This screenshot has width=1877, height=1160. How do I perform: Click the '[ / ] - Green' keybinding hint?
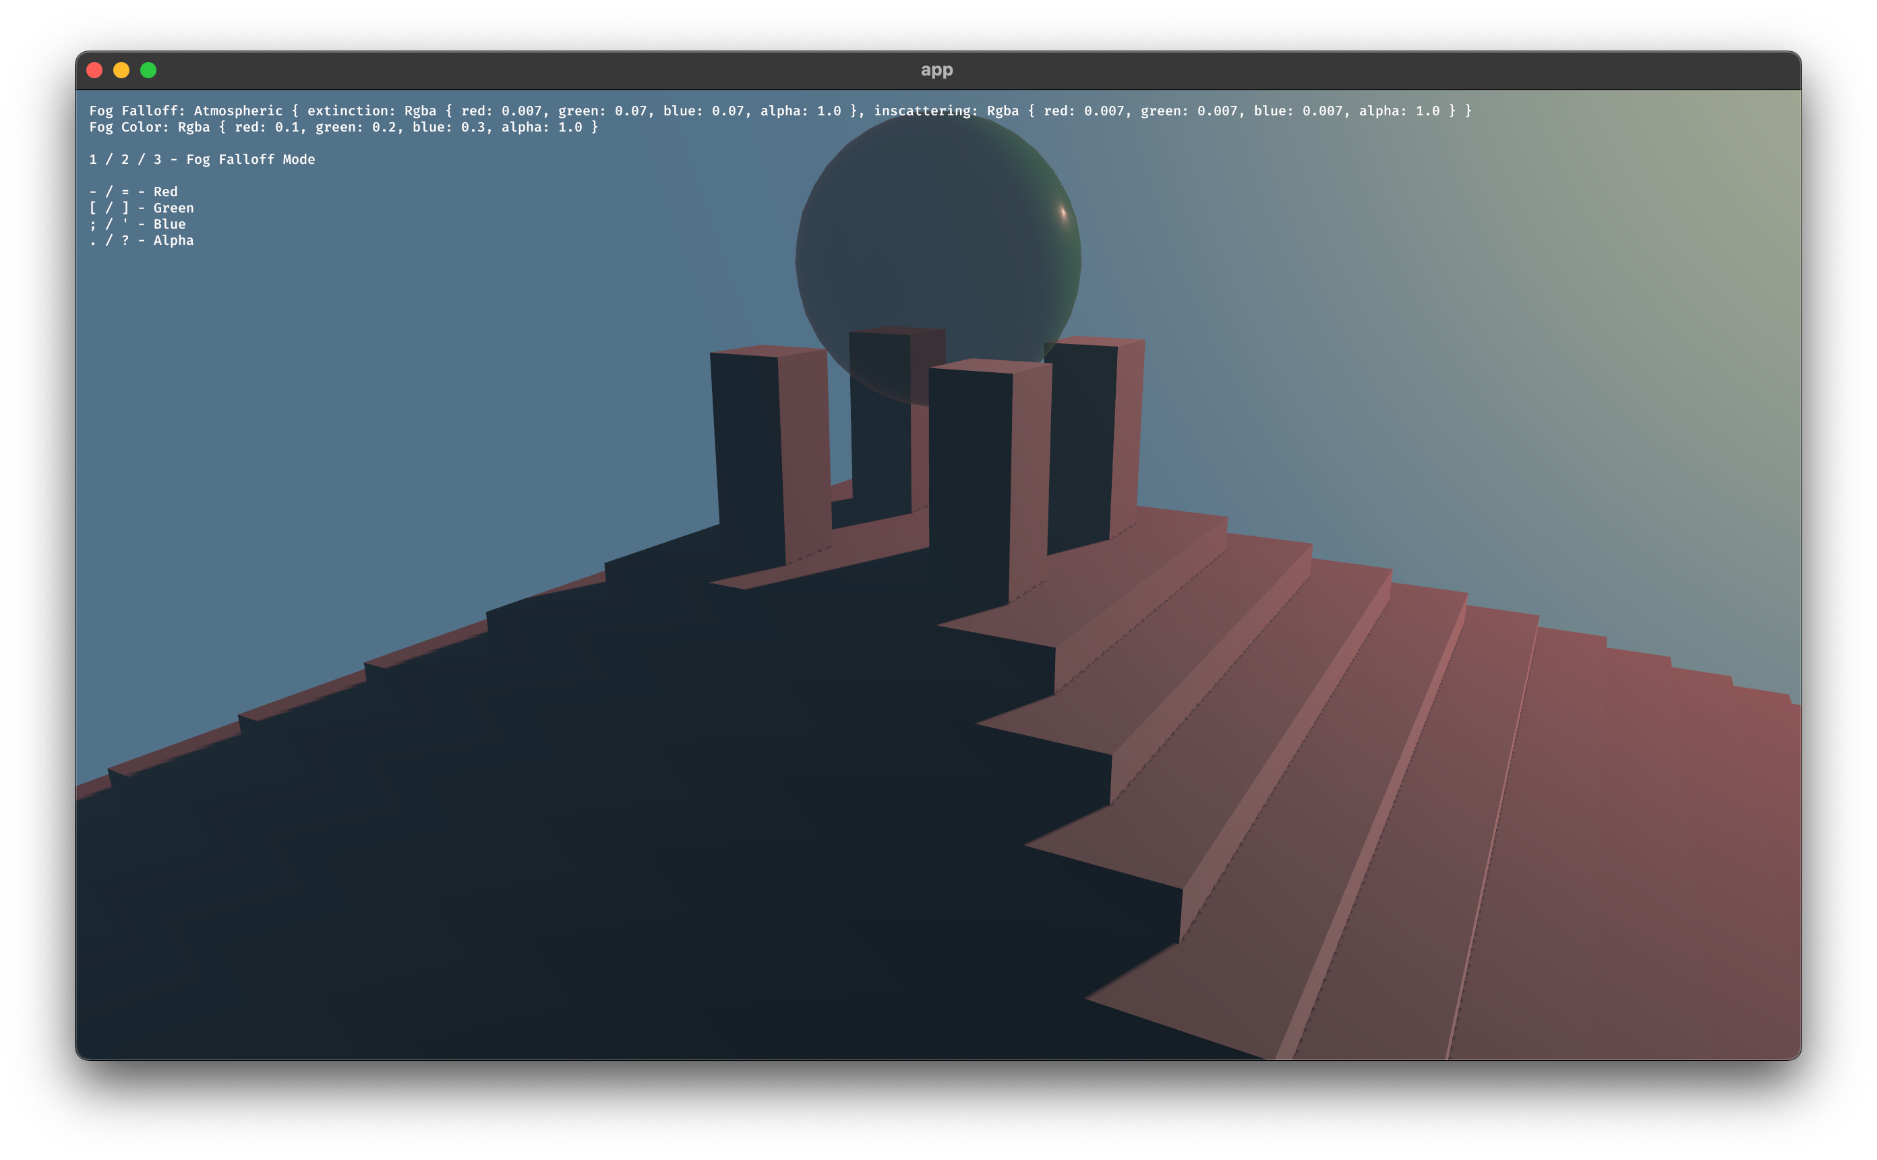coord(141,208)
